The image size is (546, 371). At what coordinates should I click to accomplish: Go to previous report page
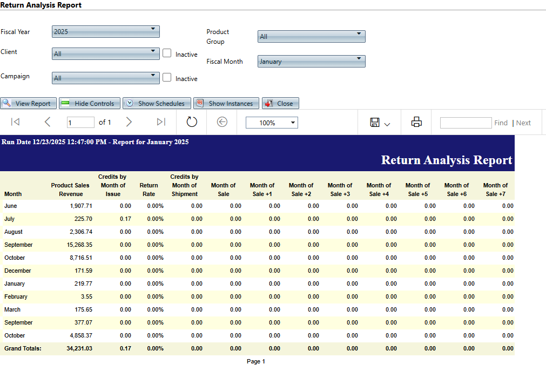coord(48,122)
